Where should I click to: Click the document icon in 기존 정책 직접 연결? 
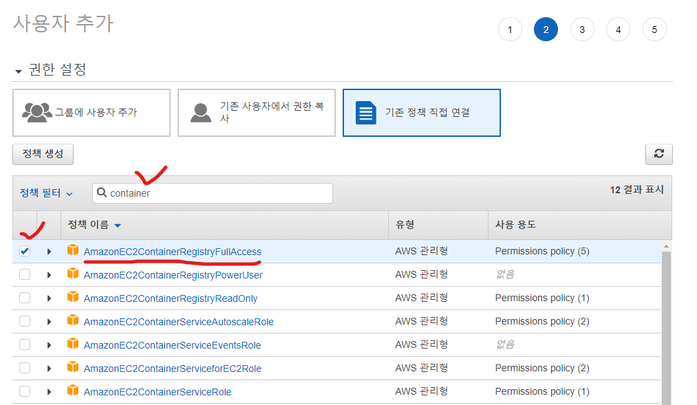[x=366, y=113]
